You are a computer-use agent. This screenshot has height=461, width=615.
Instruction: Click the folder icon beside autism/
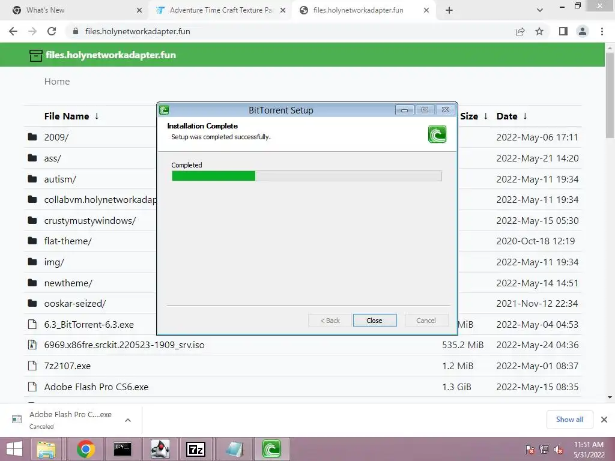tap(32, 179)
